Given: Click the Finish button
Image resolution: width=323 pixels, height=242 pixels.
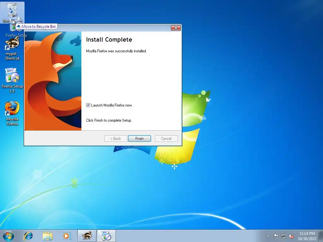Looking at the screenshot, I should (x=139, y=139).
